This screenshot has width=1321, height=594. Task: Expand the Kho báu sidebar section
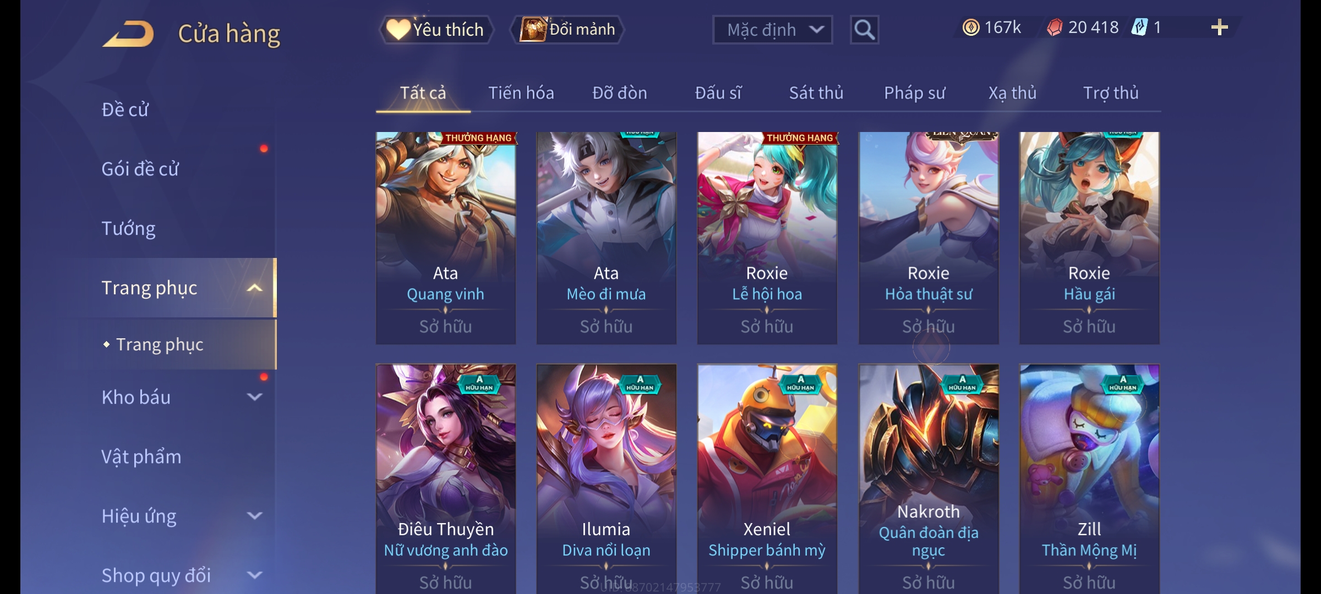click(x=254, y=397)
